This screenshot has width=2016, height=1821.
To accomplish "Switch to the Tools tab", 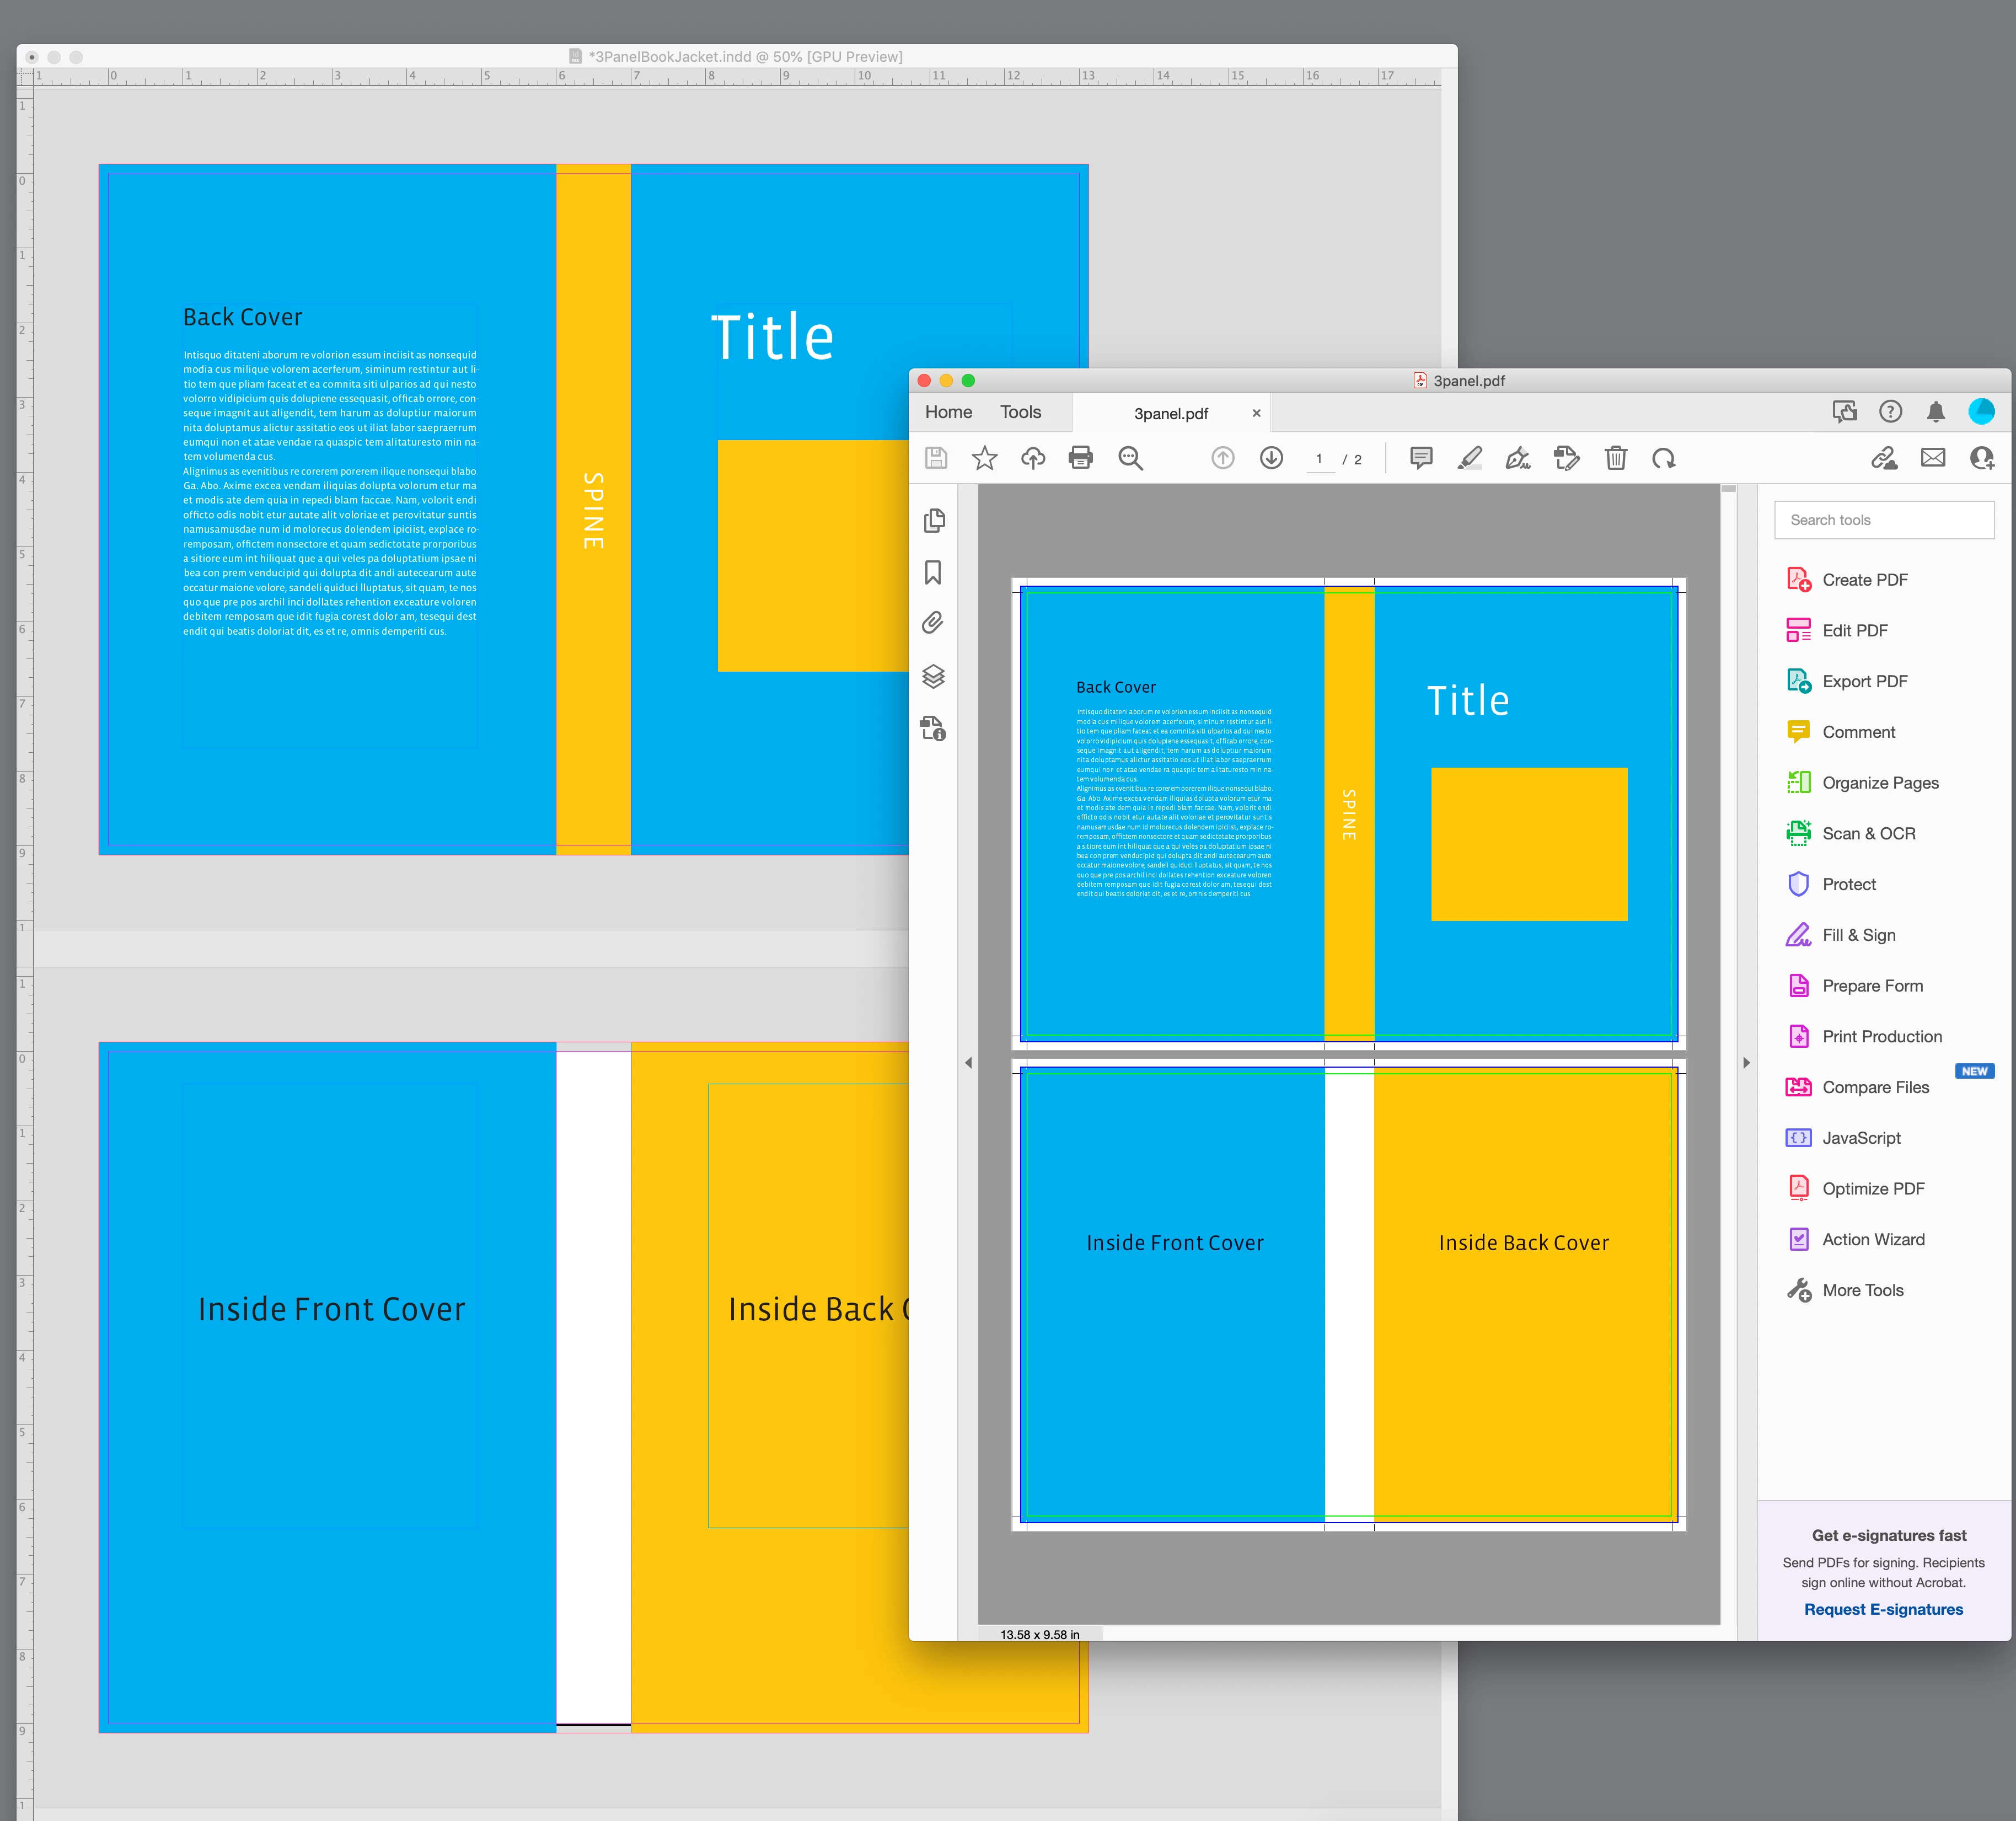I will 1020,412.
